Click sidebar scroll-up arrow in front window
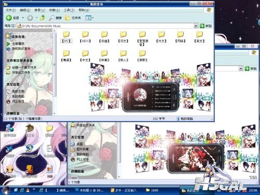The width and height of the screenshot is (260, 195). tap(55, 31)
